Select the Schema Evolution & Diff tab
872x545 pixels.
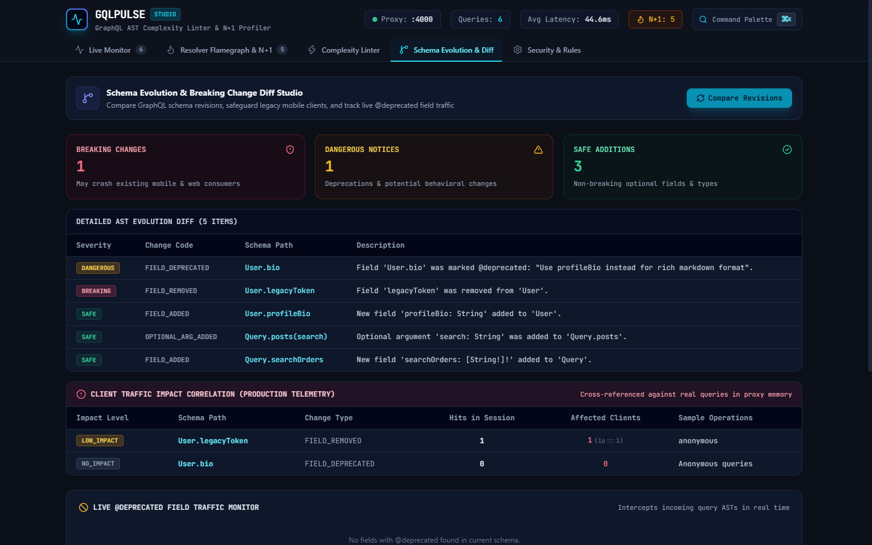coord(446,50)
